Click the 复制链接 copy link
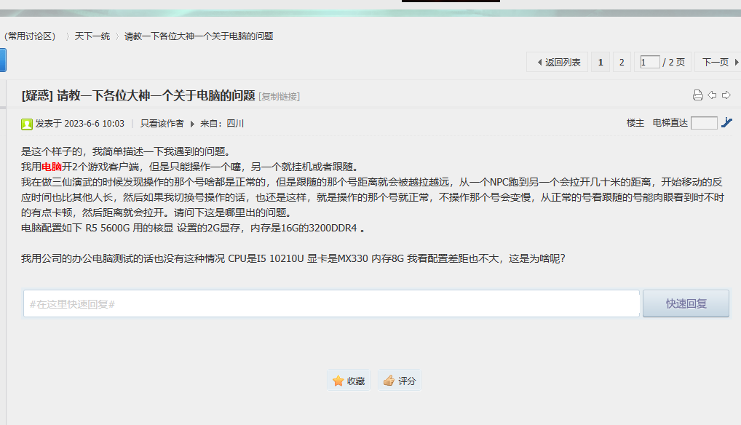The height and width of the screenshot is (425, 741). (x=280, y=97)
